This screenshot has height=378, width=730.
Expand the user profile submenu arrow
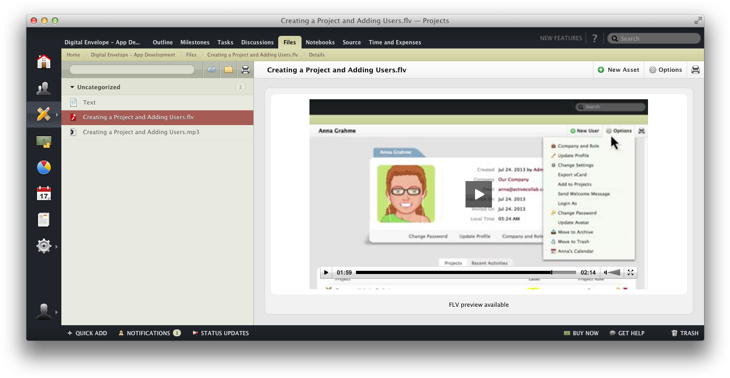(x=57, y=312)
